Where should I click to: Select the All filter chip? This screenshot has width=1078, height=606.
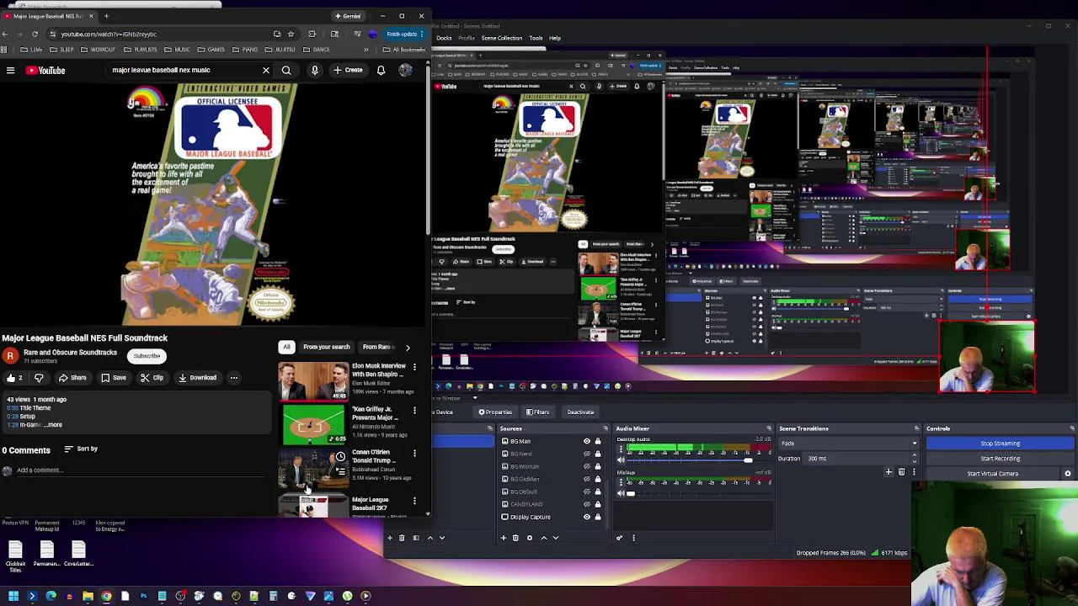[286, 347]
